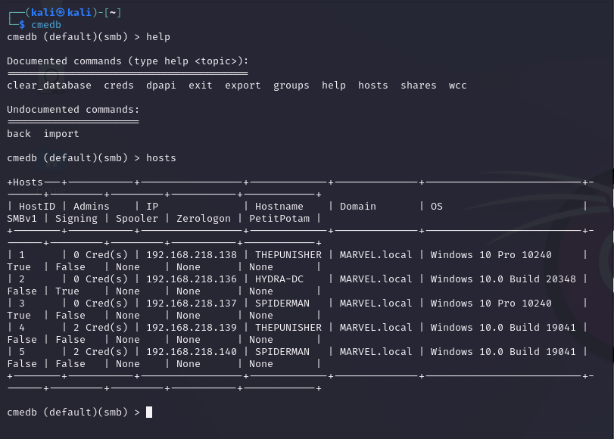The width and height of the screenshot is (614, 439).
Task: Click SPIDERMAN hostname in host 3 row
Action: point(282,304)
